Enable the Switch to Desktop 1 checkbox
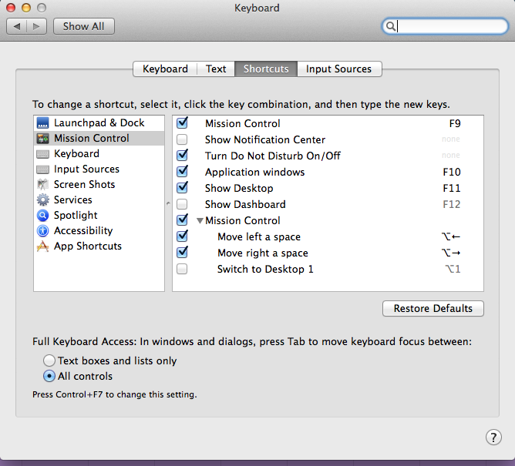The height and width of the screenshot is (466, 515). 182,270
